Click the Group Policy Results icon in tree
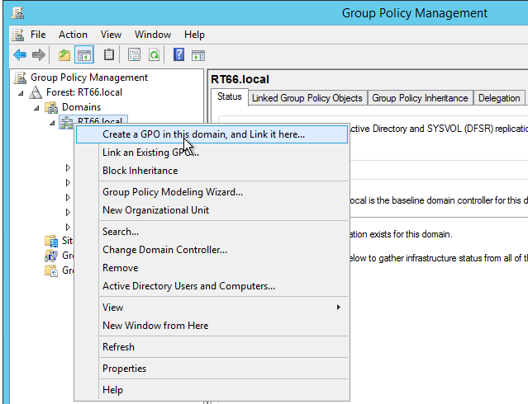 [51, 270]
